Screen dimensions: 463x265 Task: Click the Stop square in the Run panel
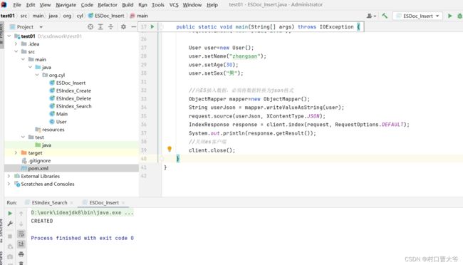pyautogui.click(x=10, y=236)
